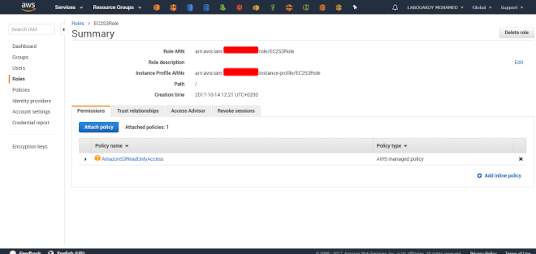Open the striped blue database service shortcut
Screen dimensions: 536x254
coord(206,8)
